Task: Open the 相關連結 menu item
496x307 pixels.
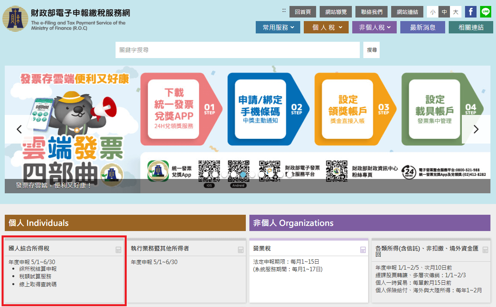Action: 471,27
